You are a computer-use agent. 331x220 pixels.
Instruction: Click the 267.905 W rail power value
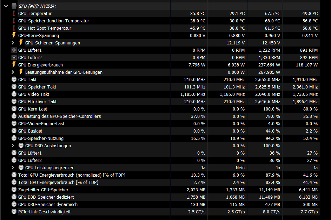(269, 72)
